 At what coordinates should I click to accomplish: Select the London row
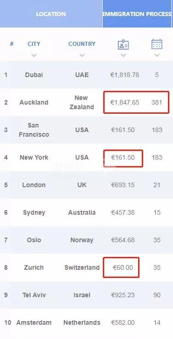(86, 185)
